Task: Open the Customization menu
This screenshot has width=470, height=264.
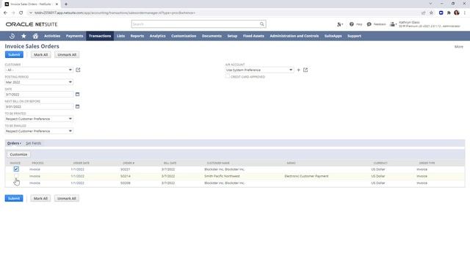Action: [x=184, y=36]
